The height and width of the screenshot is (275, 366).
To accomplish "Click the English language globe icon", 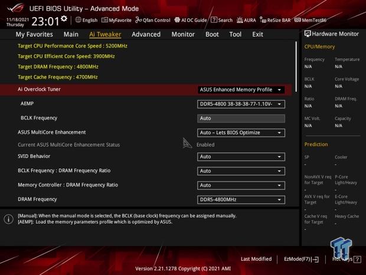I will [78, 20].
